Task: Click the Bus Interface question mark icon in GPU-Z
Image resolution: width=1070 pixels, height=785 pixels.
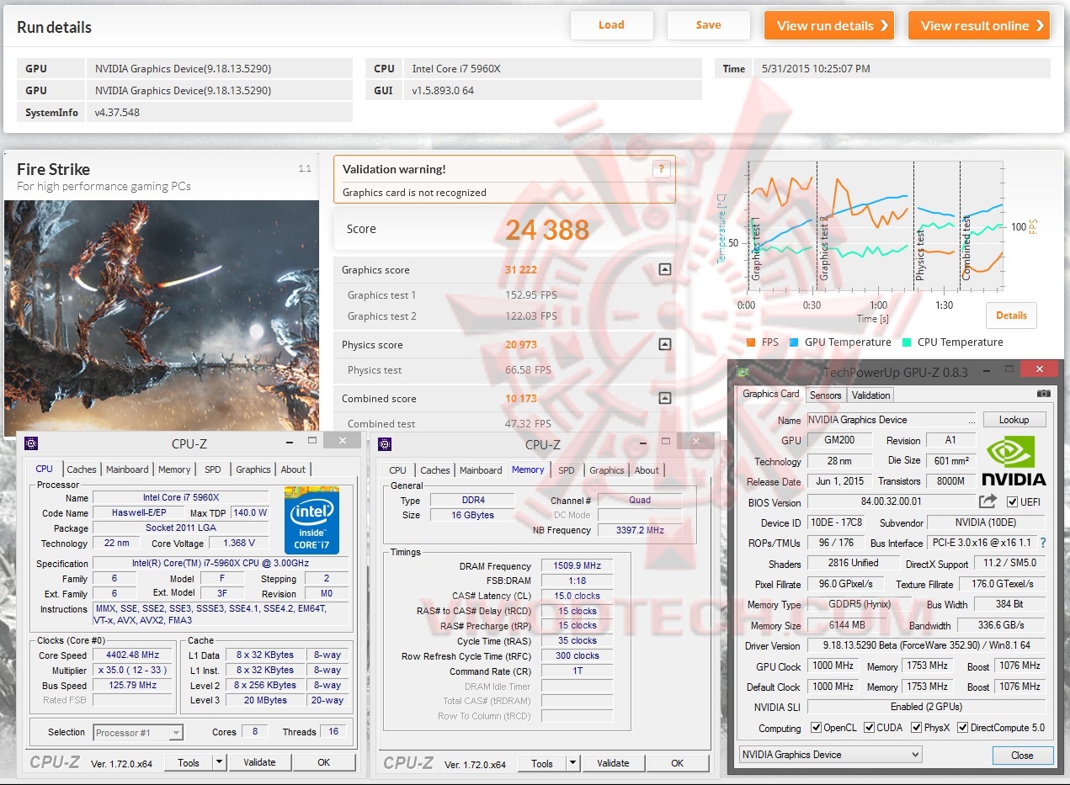Action: pos(1043,543)
